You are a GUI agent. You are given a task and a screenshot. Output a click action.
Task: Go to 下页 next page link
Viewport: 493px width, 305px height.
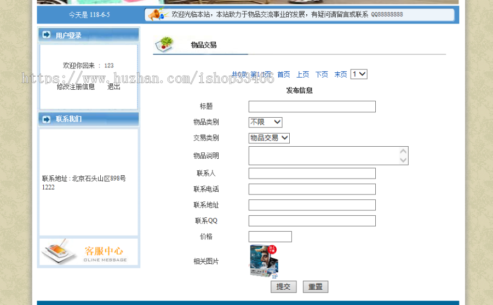point(322,74)
